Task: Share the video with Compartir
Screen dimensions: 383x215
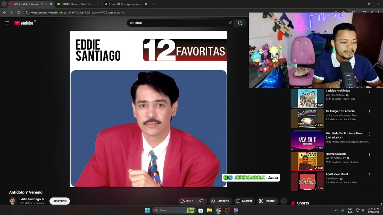Action: click(x=220, y=201)
